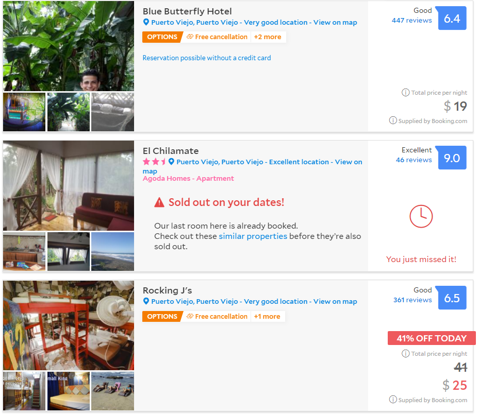Click info icon beside Blue Butterfly total price
Image resolution: width=479 pixels, height=414 pixels.
click(x=405, y=93)
